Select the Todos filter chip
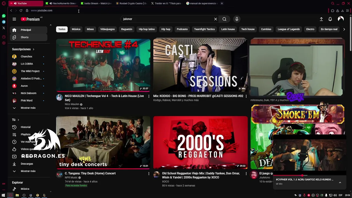 tap(62, 29)
